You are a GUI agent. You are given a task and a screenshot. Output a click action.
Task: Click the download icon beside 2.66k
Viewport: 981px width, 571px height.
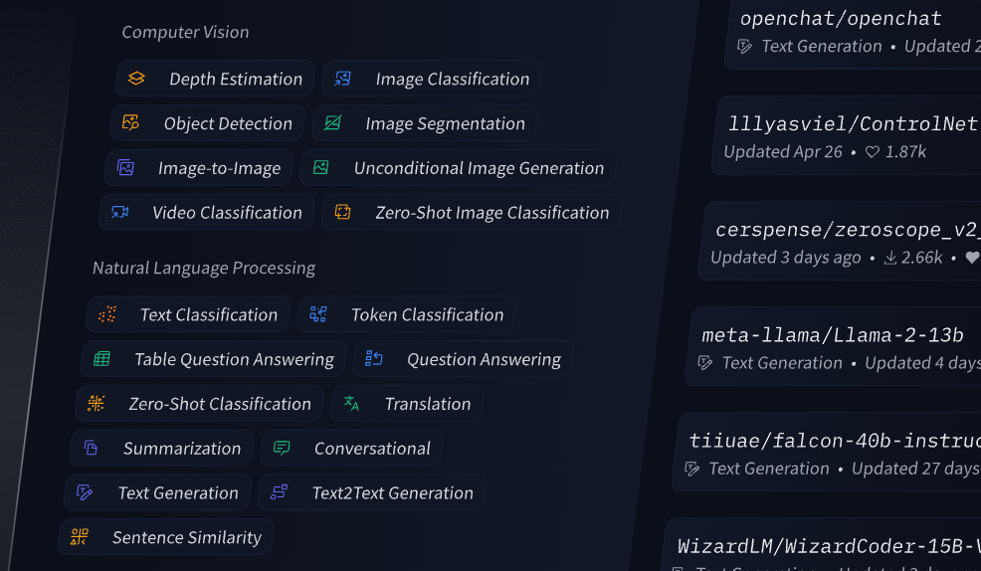pos(890,257)
